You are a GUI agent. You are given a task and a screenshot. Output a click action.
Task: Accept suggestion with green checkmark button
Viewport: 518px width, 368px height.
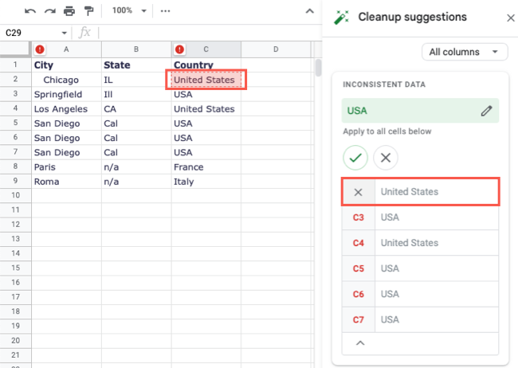click(355, 158)
